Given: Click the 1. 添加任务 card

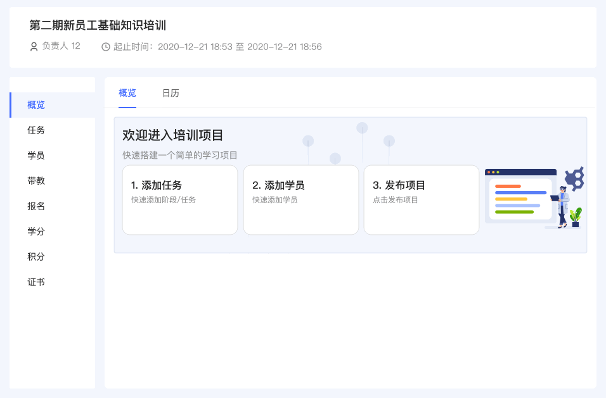Looking at the screenshot, I should 180,199.
